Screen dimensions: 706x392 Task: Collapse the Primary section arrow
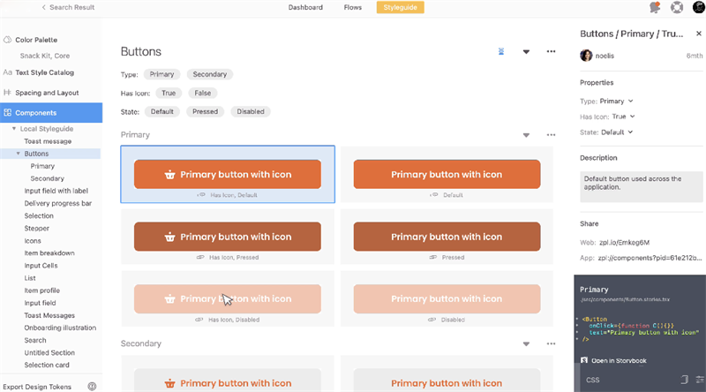coord(526,135)
